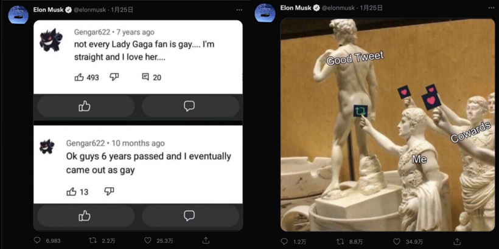Viewport: 499px width, 249px height.
Task: Toggle retweet on the 8.8万 retweets tweet
Action: [340, 242]
